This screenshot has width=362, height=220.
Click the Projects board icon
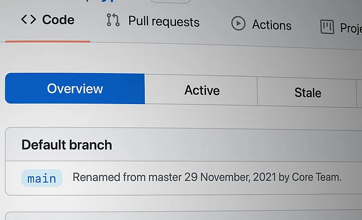coord(327,26)
